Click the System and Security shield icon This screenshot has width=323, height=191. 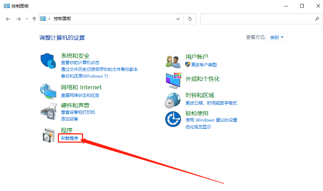48,61
